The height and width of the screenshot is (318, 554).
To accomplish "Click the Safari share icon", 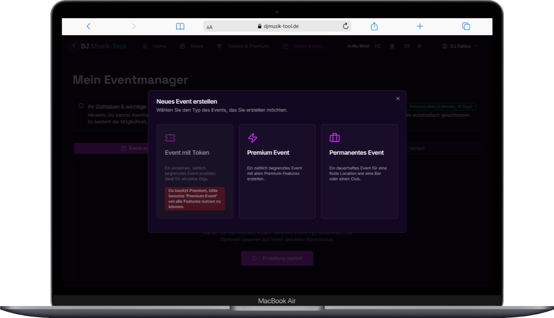I will click(374, 26).
